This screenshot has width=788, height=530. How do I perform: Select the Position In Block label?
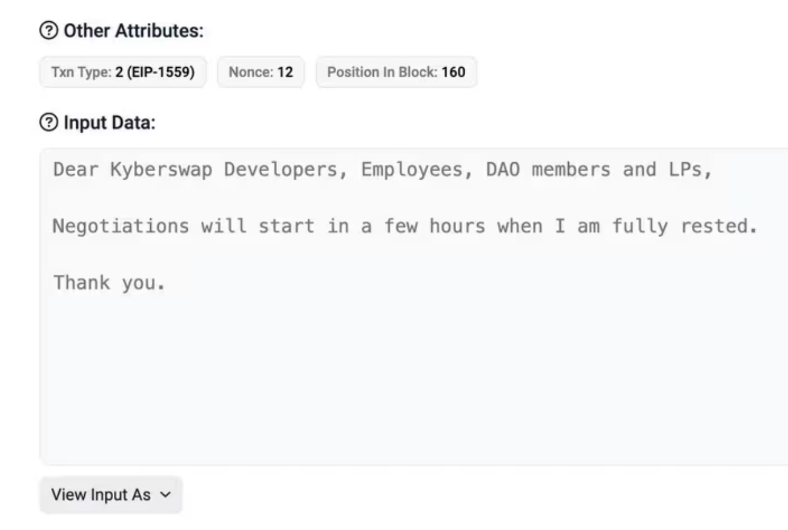pyautogui.click(x=383, y=73)
